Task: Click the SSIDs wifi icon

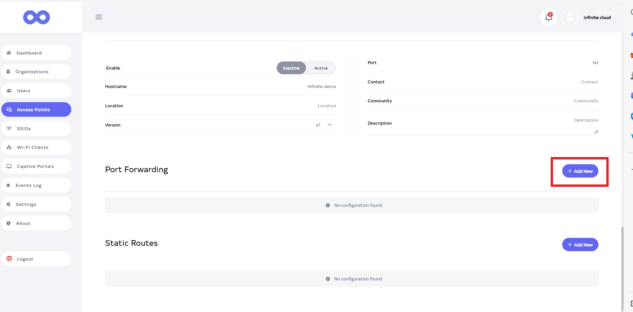Action: [9, 128]
